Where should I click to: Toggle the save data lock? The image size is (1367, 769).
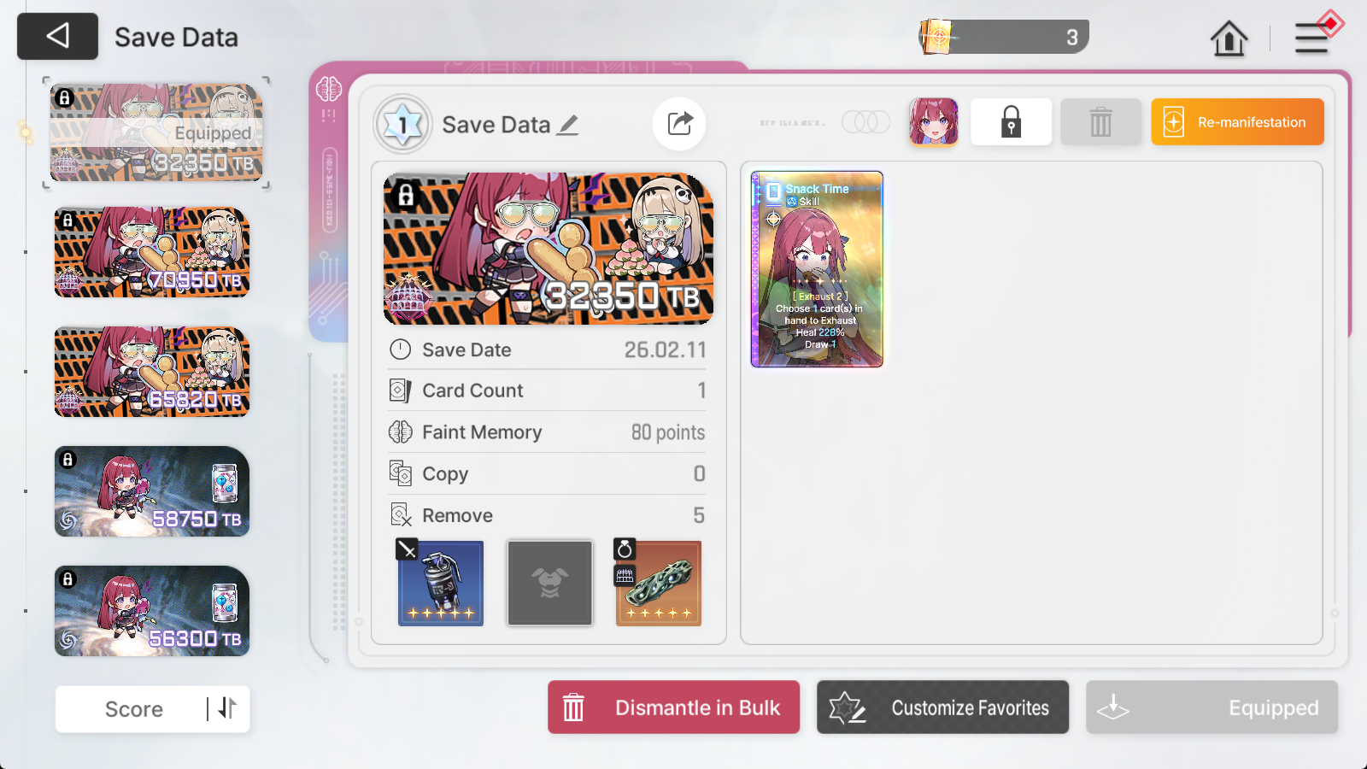1011,121
